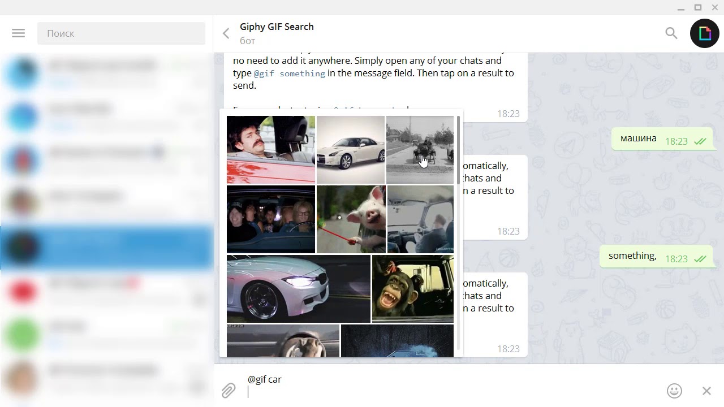Select the pig in car window GIF
The height and width of the screenshot is (407, 724).
pos(351,219)
